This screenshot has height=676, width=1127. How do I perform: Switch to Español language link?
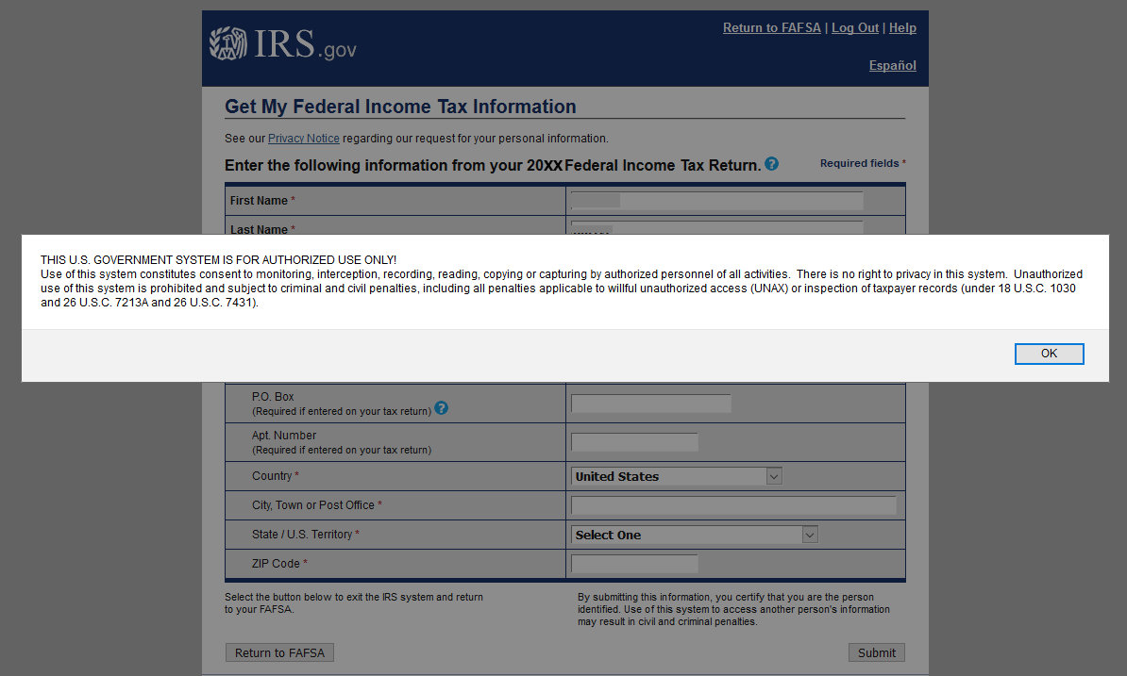click(892, 65)
